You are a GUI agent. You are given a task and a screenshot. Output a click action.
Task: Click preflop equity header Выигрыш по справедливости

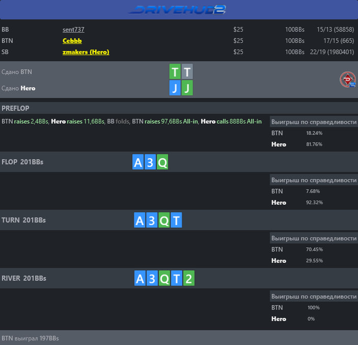(314, 122)
